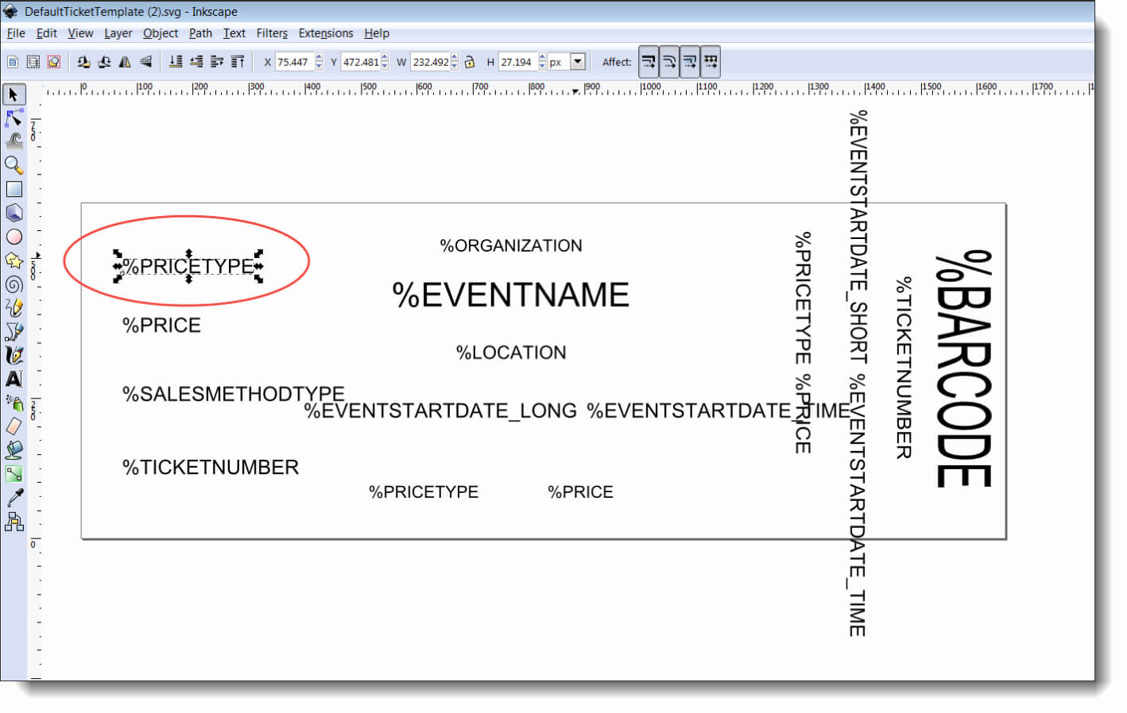Open the Filters menu
This screenshot has height=713, width=1127.
click(272, 33)
